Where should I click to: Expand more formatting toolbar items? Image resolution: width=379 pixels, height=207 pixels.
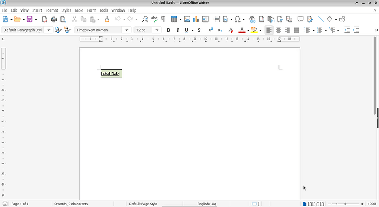tap(376, 30)
